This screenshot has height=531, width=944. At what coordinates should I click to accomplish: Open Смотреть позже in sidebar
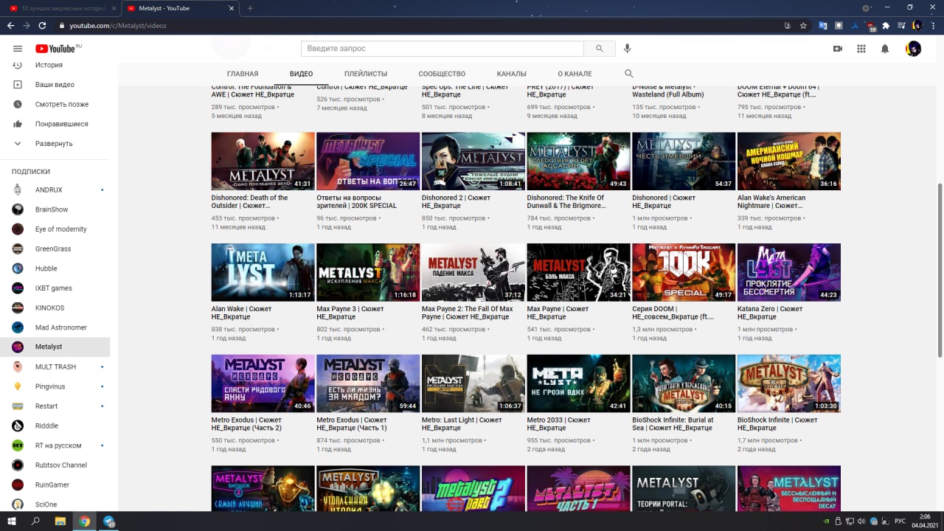(x=55, y=104)
